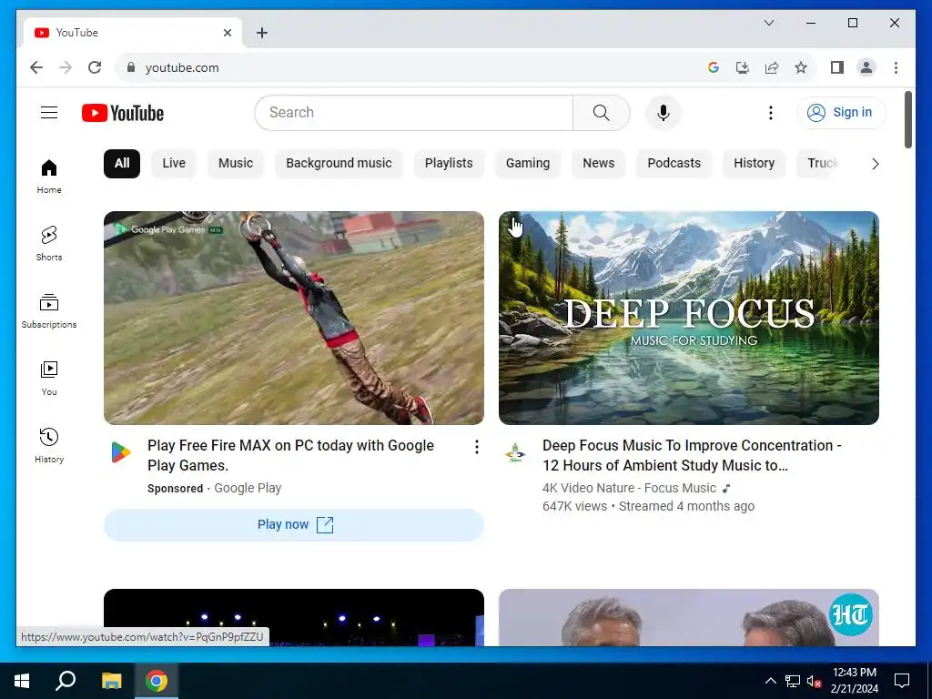Open Chrome side panel
The height and width of the screenshot is (699, 932).
click(837, 67)
